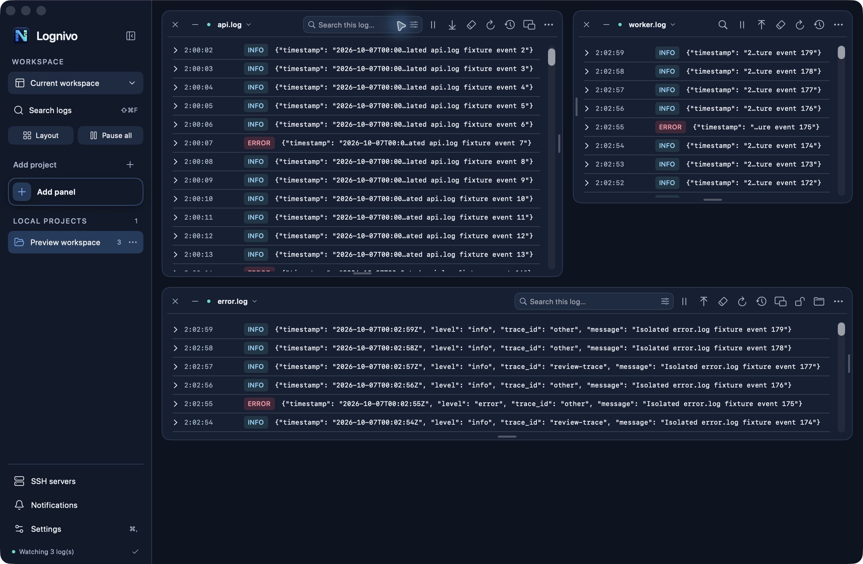Open history in the api.log panel
This screenshot has width=863, height=564.
click(x=510, y=25)
